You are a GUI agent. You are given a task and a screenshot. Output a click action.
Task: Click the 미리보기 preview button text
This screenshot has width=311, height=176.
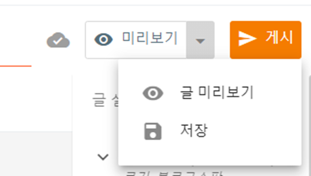150,38
